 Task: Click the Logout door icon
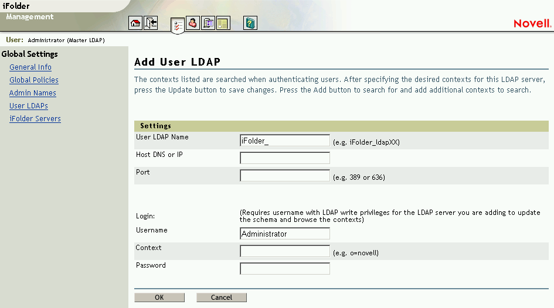click(x=151, y=23)
